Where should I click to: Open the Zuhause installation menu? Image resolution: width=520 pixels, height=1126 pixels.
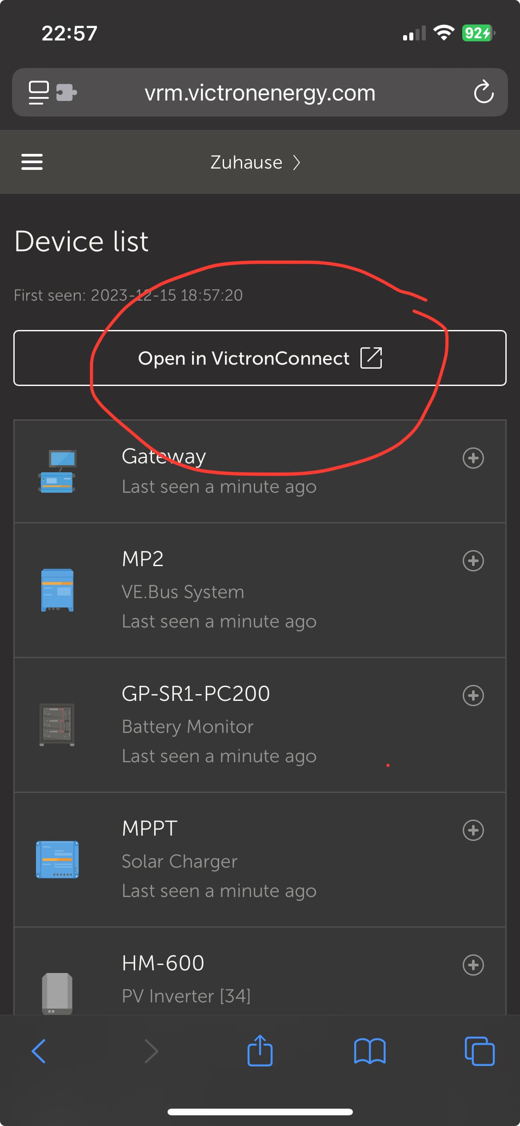(x=255, y=162)
